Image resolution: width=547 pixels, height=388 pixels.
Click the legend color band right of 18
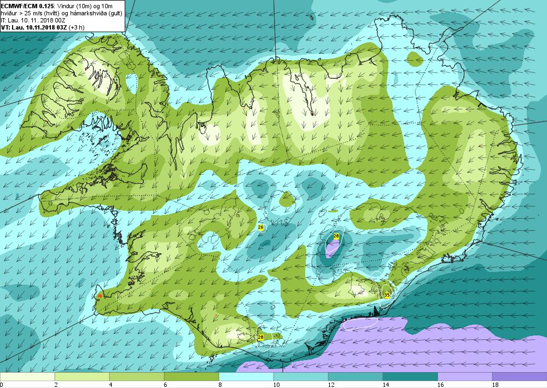[x=520, y=377]
